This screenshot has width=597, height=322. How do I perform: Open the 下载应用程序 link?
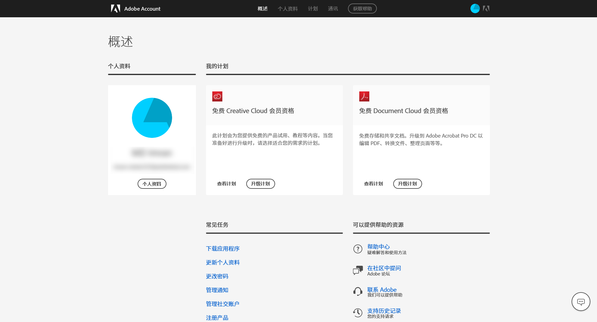tap(223, 248)
